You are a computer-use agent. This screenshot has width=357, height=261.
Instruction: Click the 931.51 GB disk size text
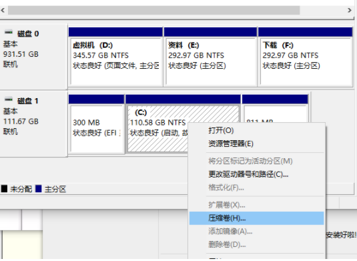(21, 54)
